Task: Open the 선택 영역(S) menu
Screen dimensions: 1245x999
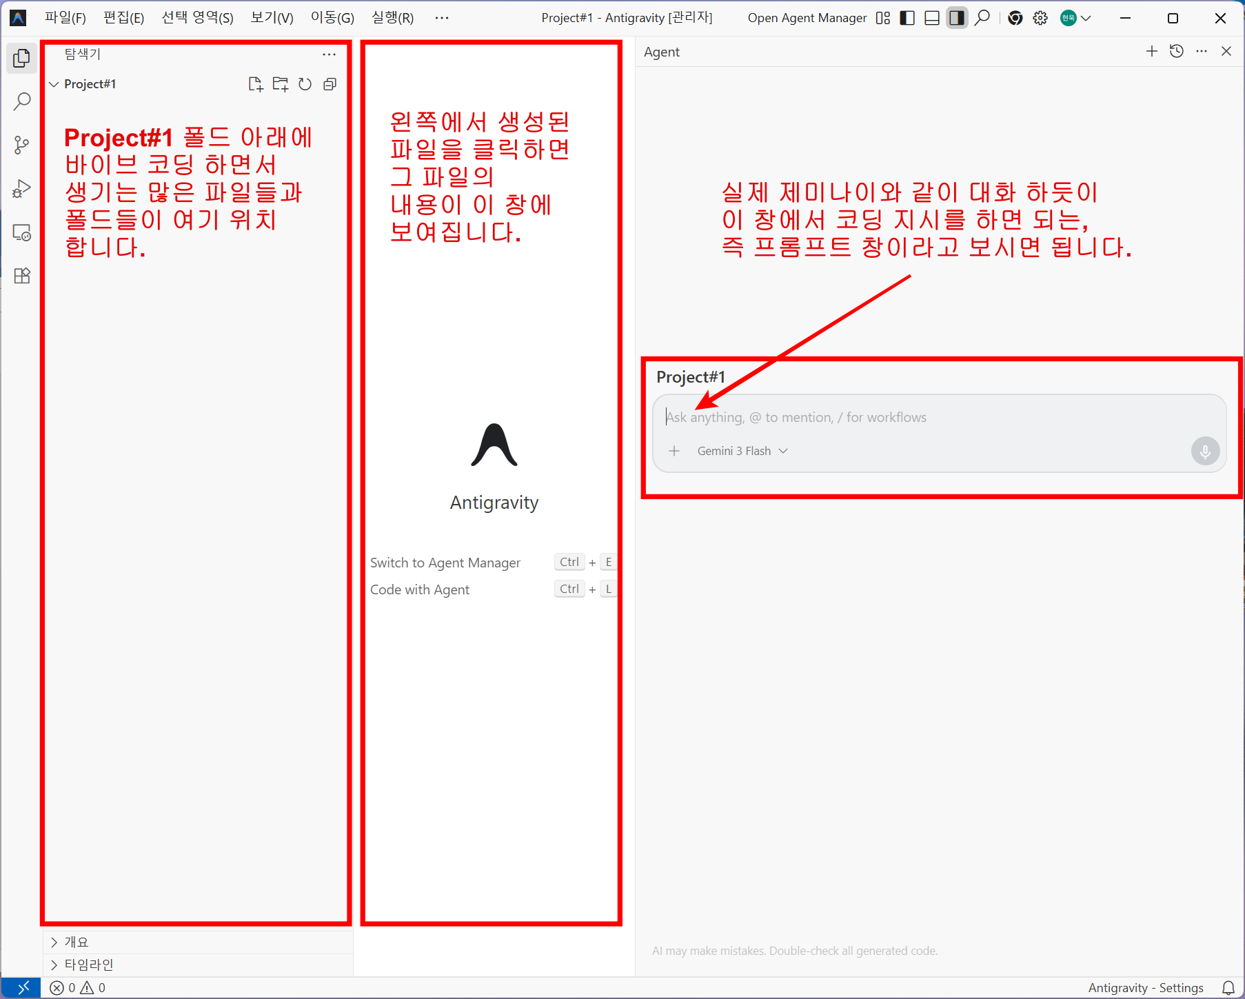Action: 198,18
